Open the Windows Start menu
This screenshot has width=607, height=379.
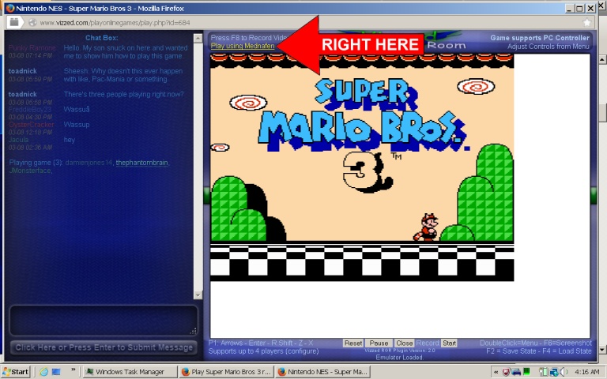point(16,372)
